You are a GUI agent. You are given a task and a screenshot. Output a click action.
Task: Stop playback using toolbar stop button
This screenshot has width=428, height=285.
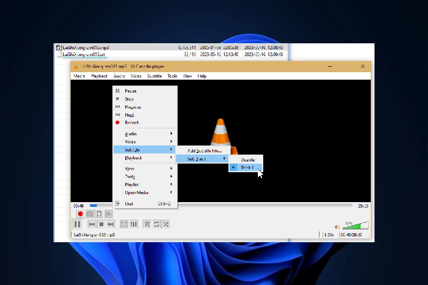click(x=101, y=224)
